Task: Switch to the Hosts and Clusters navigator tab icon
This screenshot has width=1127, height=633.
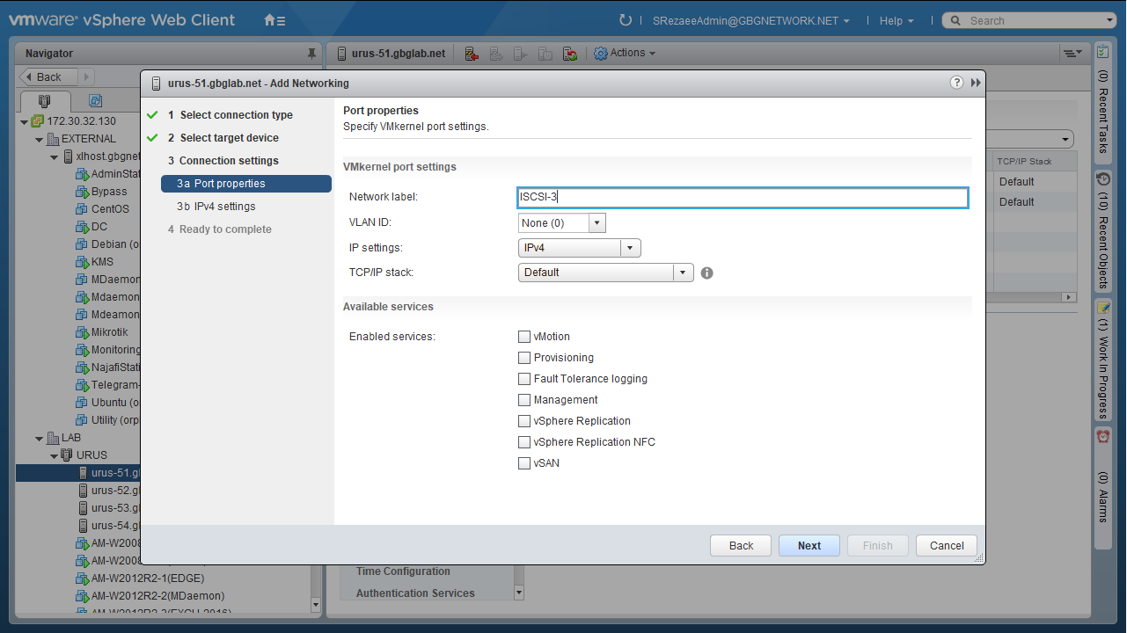Action: coord(45,100)
